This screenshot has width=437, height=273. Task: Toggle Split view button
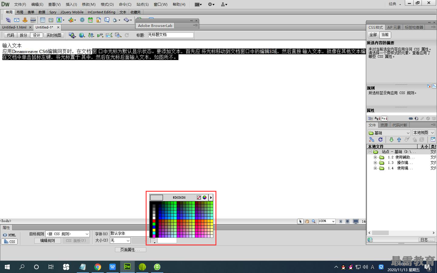[x=23, y=35]
